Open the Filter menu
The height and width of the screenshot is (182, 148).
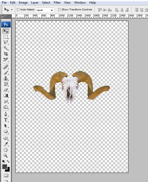click(x=57, y=3)
